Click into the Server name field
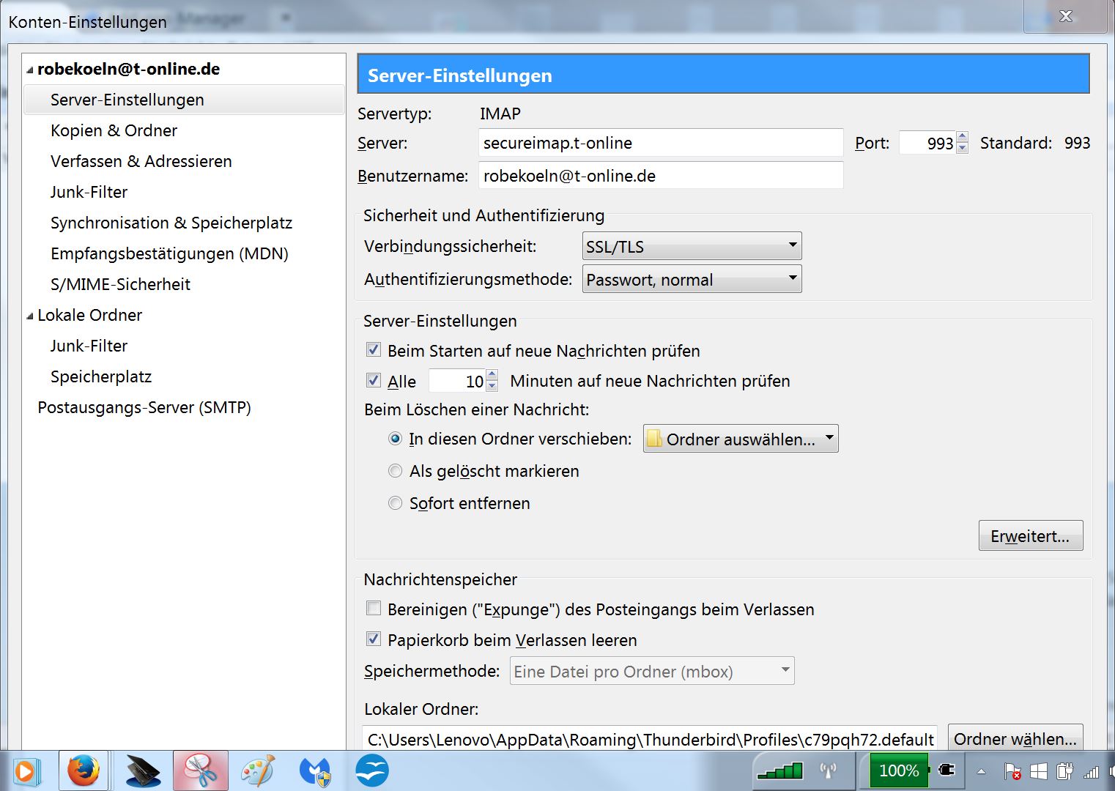1115x791 pixels. pyautogui.click(x=661, y=143)
